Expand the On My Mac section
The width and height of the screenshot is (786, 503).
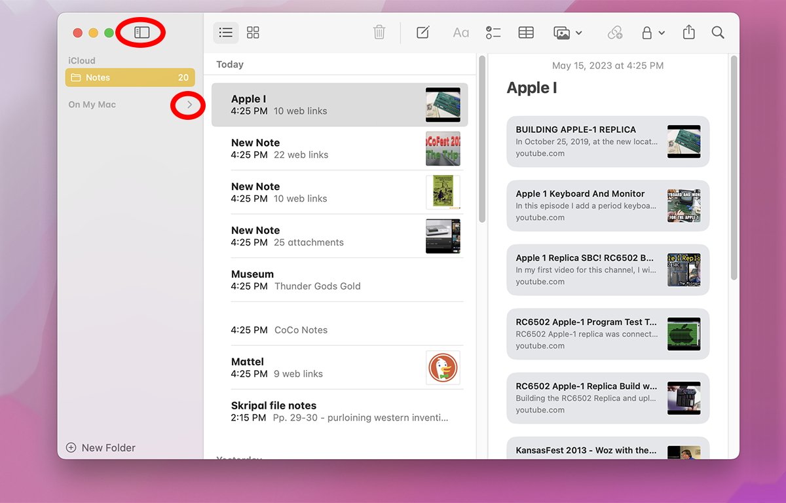point(189,105)
